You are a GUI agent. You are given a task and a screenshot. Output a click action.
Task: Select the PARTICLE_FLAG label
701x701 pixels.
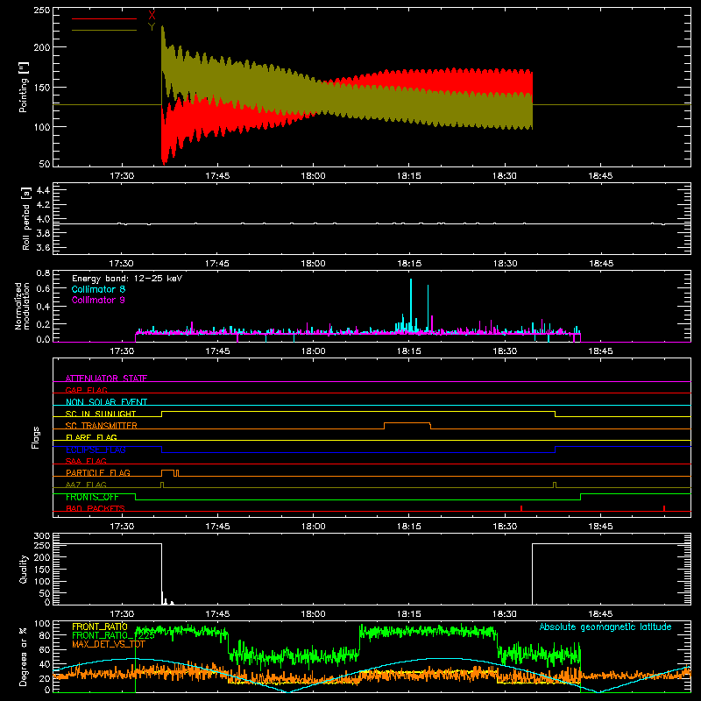tap(98, 472)
